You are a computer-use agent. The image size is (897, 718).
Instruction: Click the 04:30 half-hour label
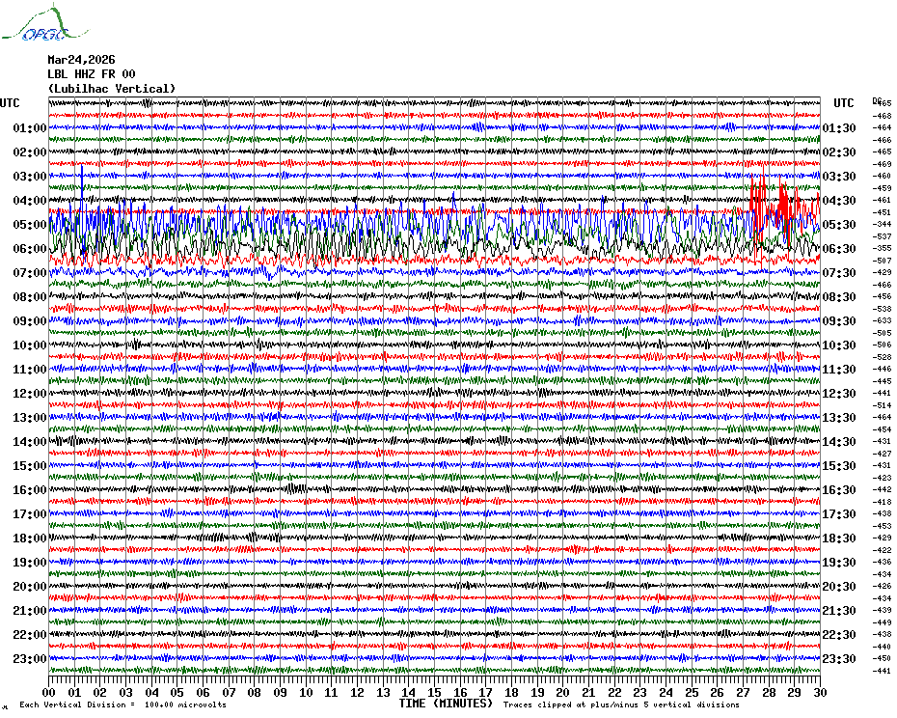tap(839, 201)
